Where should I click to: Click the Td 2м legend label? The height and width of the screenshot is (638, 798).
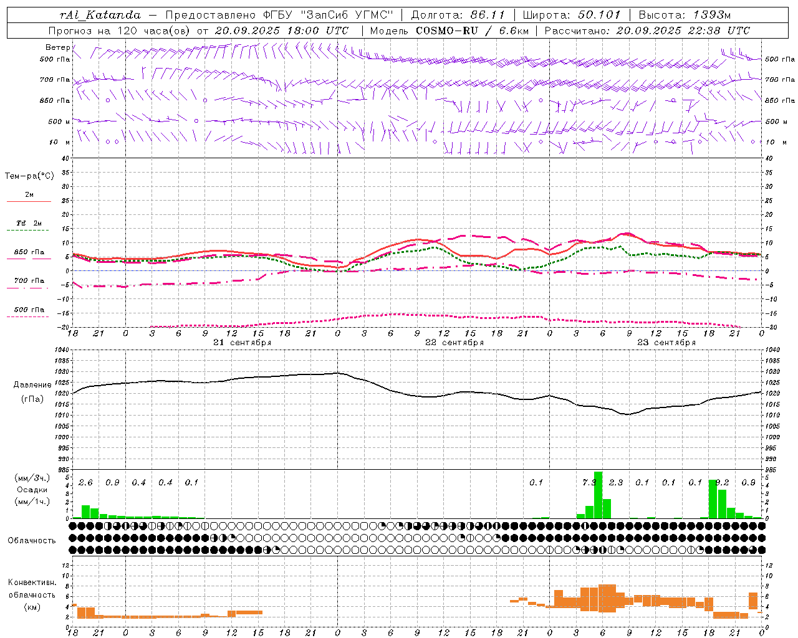pyautogui.click(x=29, y=223)
